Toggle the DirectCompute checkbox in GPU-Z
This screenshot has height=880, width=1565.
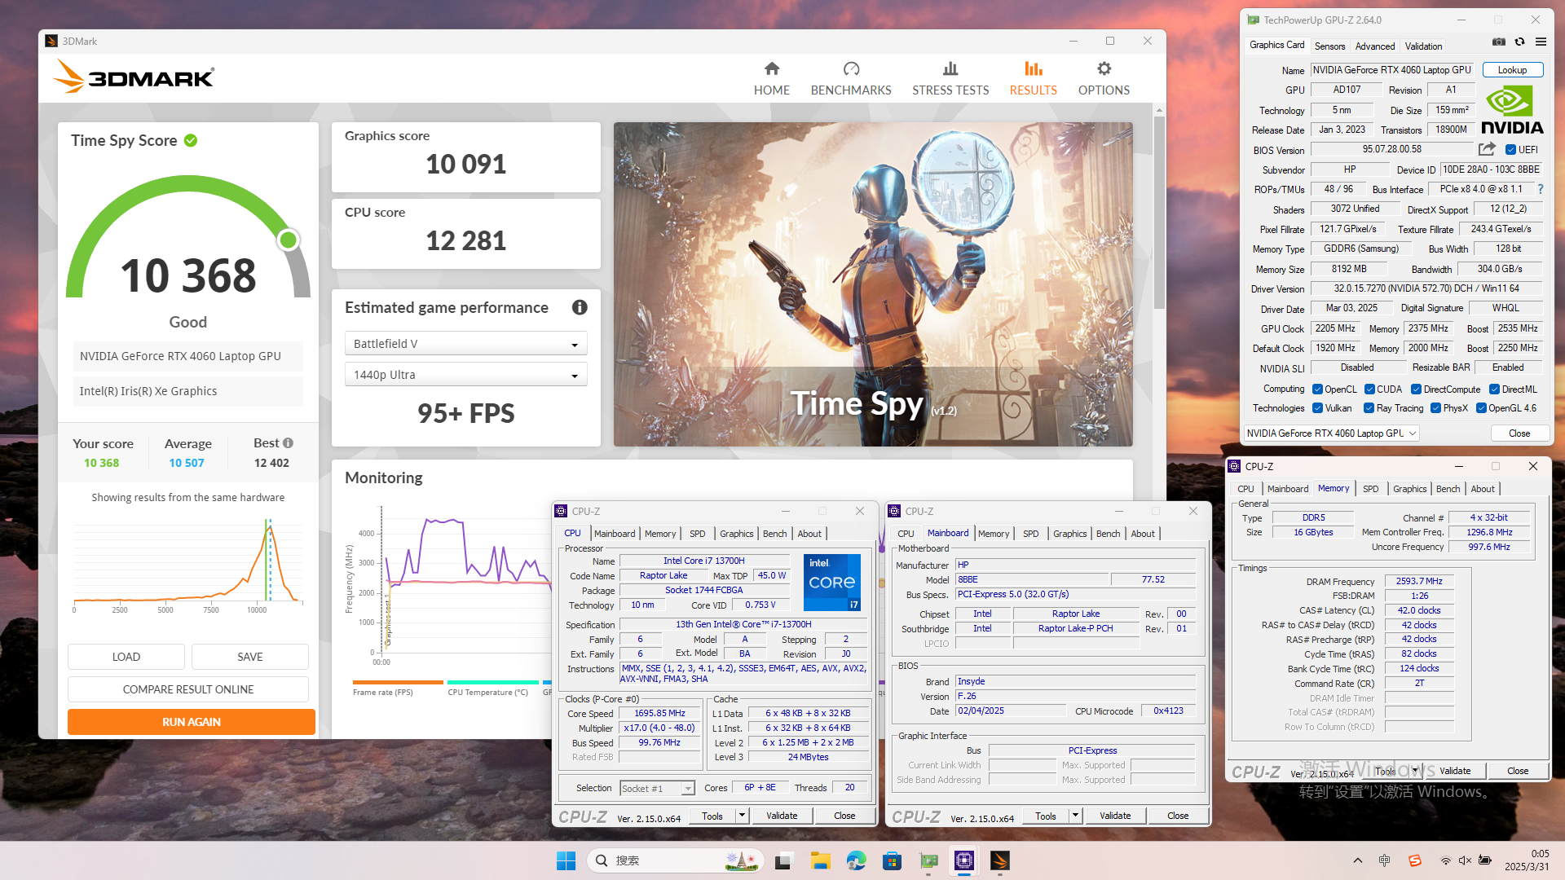(1417, 389)
